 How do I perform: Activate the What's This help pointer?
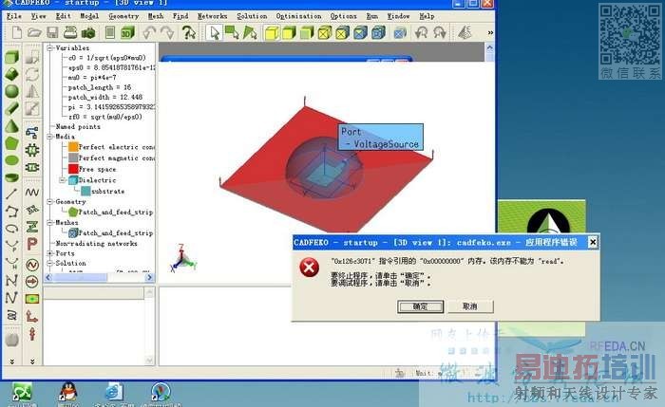[188, 32]
